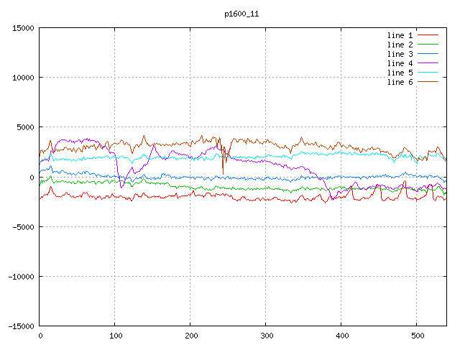Select the 'line 2' legend label
Screen dimensions: 460x345
coord(400,45)
